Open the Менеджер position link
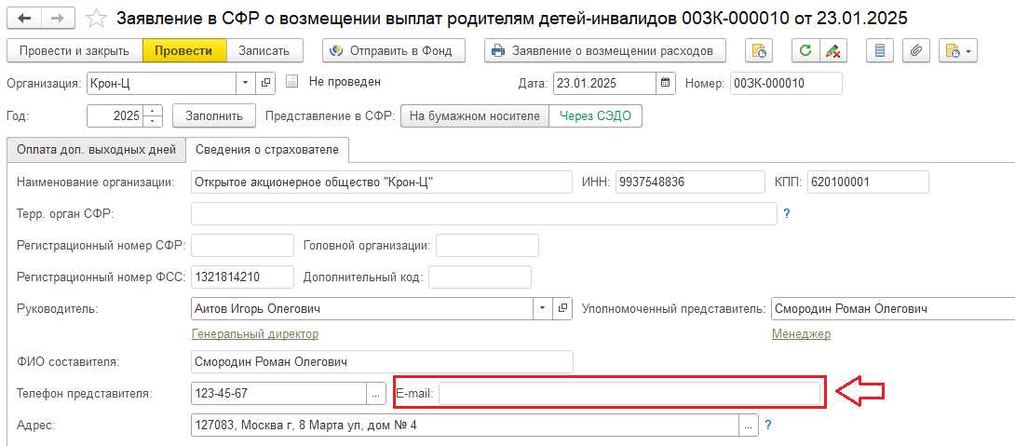This screenshot has width=1015, height=446. pyautogui.click(x=801, y=334)
